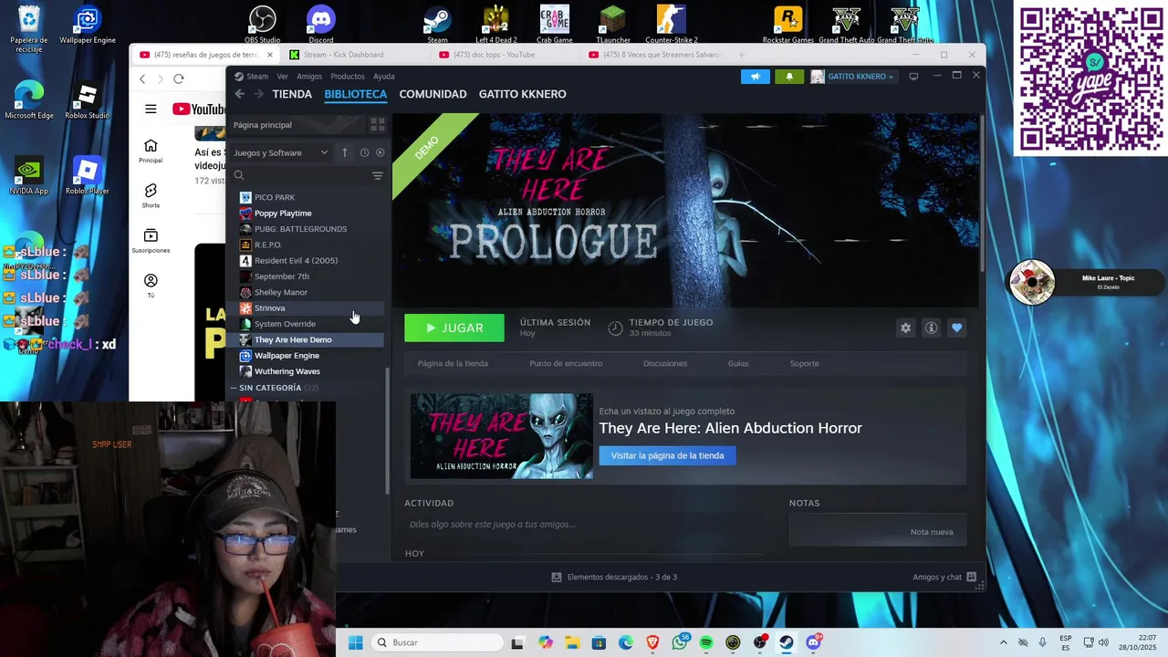Image resolution: width=1168 pixels, height=657 pixels.
Task: Switch library to collections grid view
Action: coord(377,125)
